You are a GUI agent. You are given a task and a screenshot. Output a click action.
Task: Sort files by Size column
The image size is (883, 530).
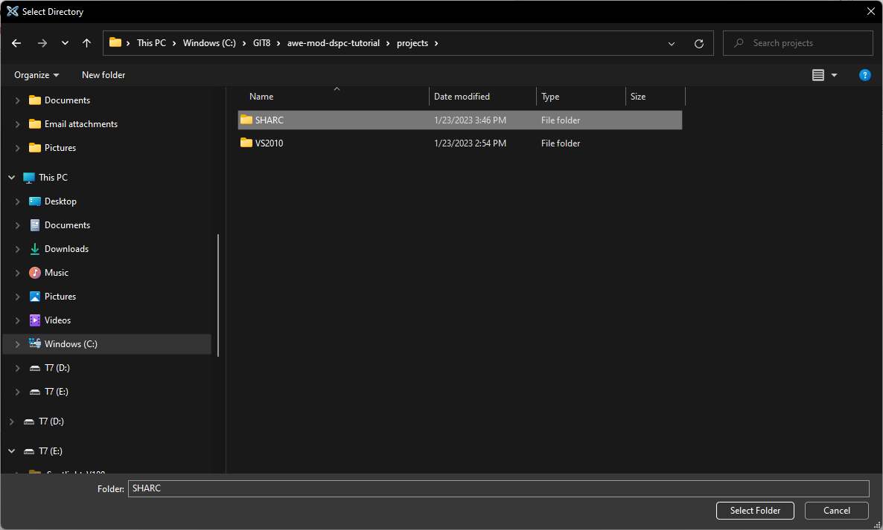tap(638, 96)
